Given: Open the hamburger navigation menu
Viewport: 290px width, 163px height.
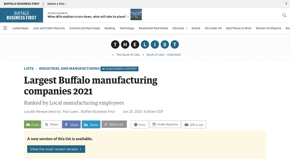Looking at the screenshot, I should point(5,28).
